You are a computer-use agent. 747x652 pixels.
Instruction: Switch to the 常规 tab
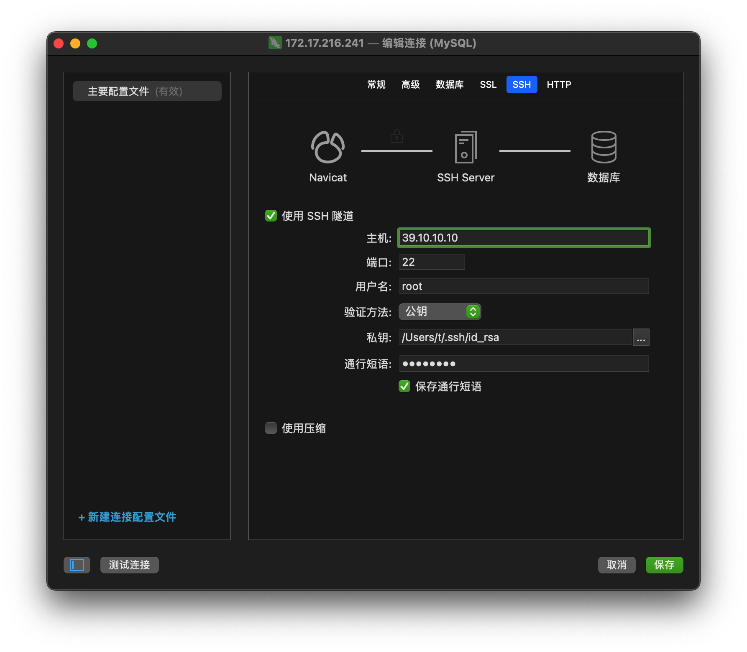pyautogui.click(x=376, y=84)
